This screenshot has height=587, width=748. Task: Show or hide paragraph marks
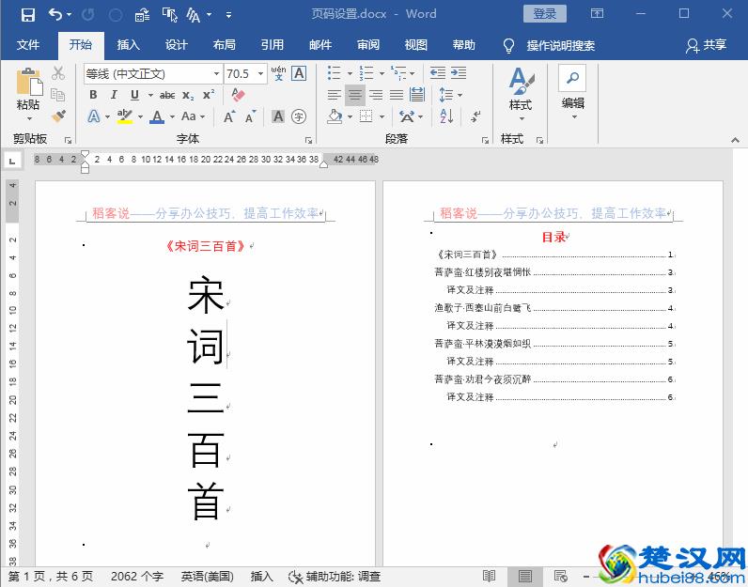click(x=475, y=116)
